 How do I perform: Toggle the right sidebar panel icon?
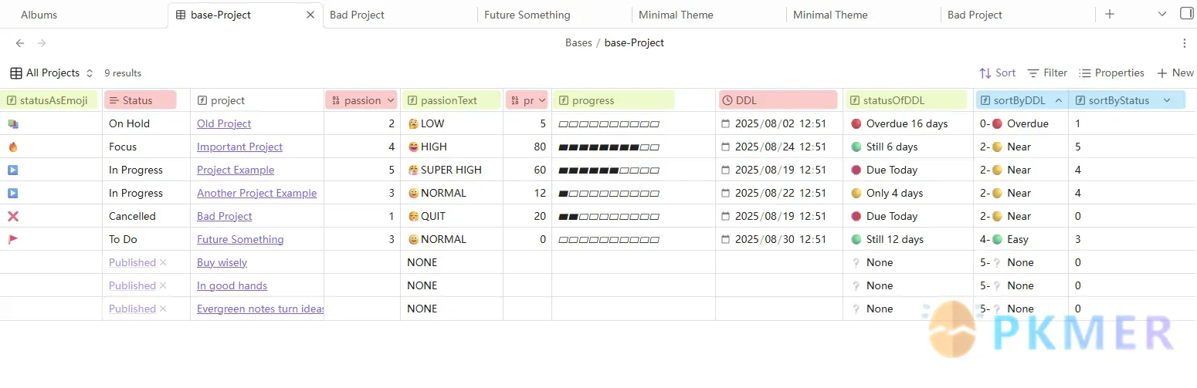tap(1186, 14)
